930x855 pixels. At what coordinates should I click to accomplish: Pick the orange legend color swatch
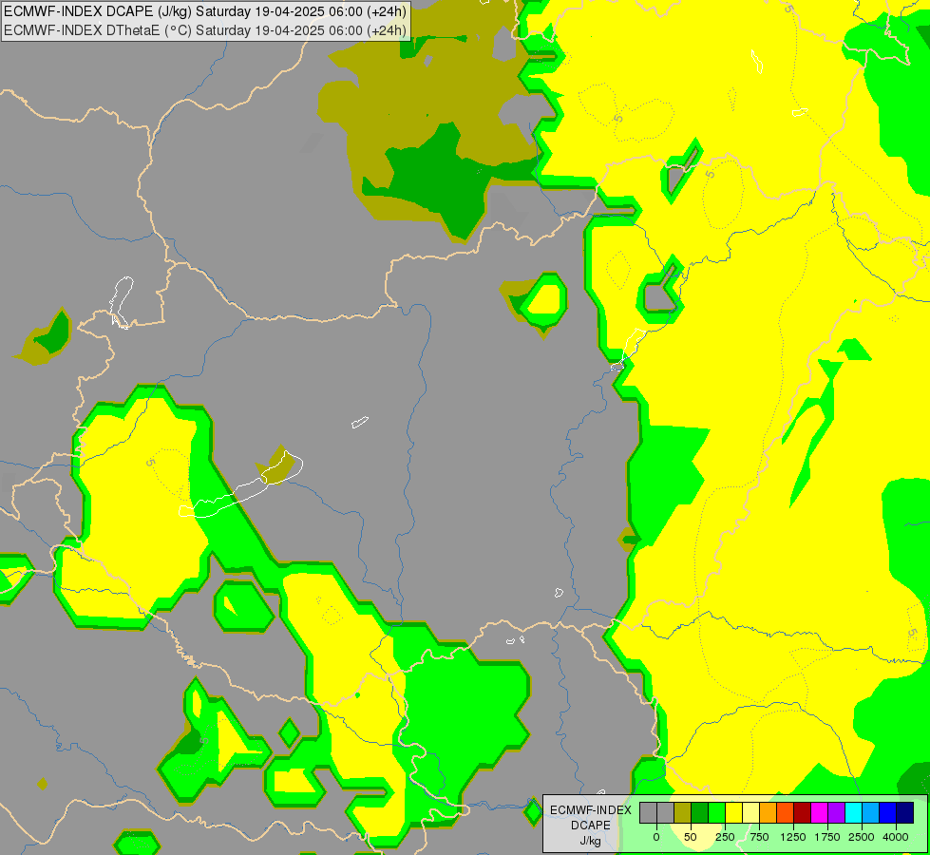pyautogui.click(x=769, y=813)
